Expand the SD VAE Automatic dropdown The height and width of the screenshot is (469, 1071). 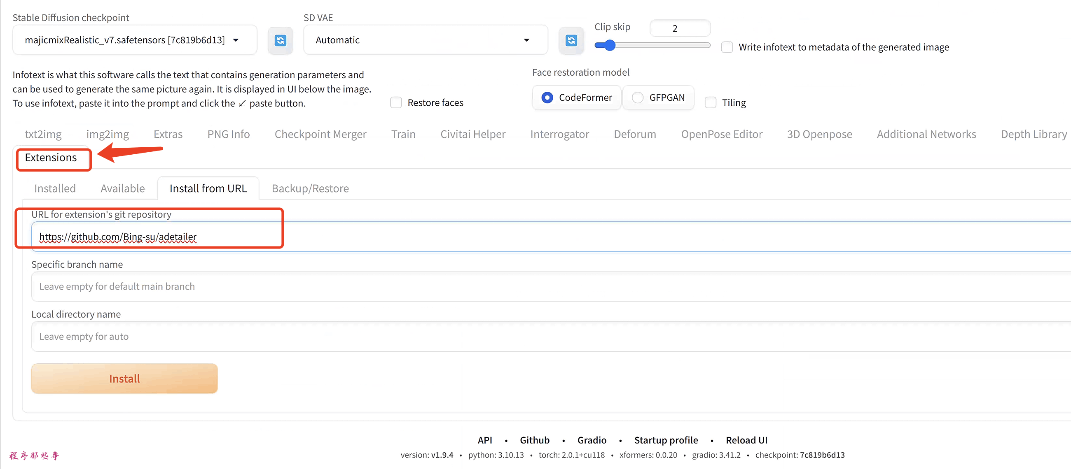tap(425, 40)
